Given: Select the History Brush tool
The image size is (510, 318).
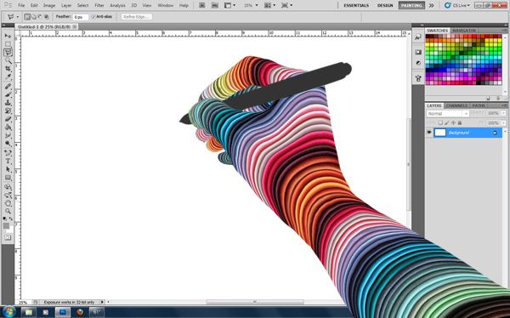Looking at the screenshot, I should pyautogui.click(x=8, y=111).
